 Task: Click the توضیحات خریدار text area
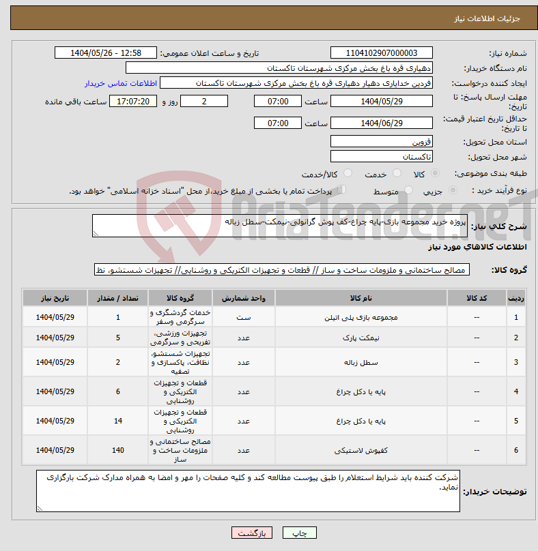[248, 491]
